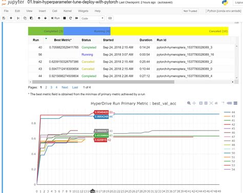This screenshot has width=243, height=193.
Task: Click the Run button in toolbar
Action: click(55, 18)
